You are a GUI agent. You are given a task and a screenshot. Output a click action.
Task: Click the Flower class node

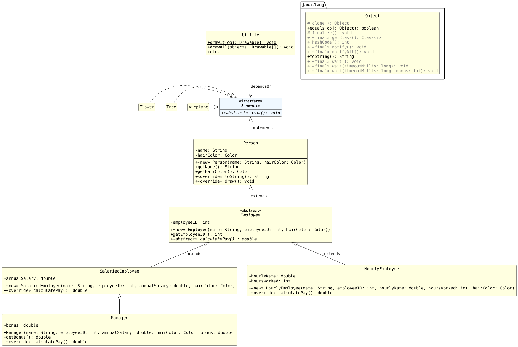pos(147,107)
